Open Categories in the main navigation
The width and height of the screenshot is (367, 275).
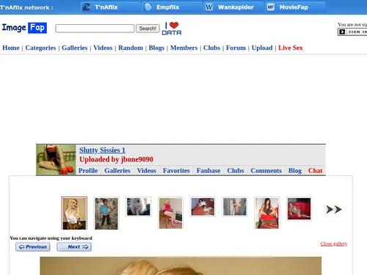(x=40, y=48)
